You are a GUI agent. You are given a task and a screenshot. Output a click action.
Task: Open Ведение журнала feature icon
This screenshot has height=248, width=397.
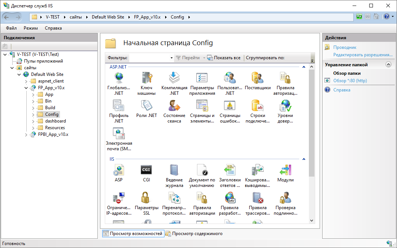pyautogui.click(x=174, y=170)
